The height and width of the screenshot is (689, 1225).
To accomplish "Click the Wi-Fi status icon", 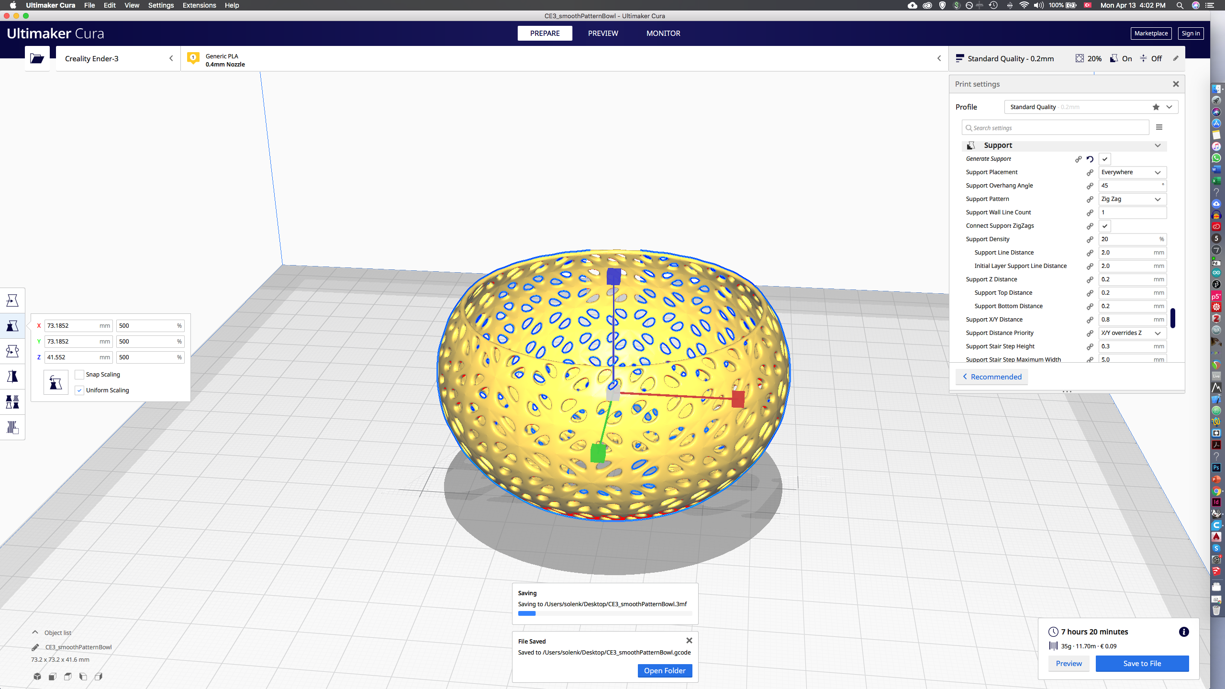I will click(1024, 5).
